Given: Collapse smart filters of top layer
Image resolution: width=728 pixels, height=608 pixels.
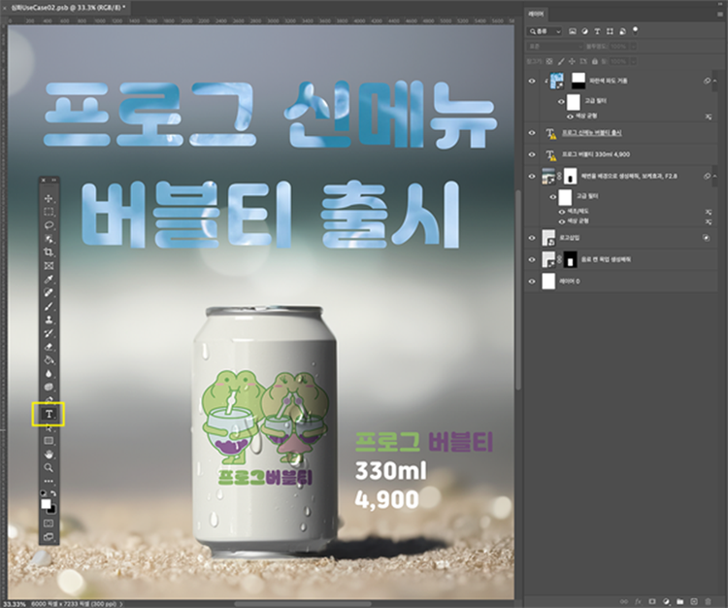Looking at the screenshot, I should 714,81.
